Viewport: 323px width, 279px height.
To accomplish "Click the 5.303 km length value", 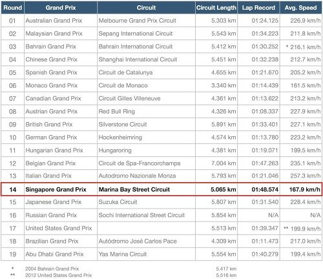I will [224, 21].
